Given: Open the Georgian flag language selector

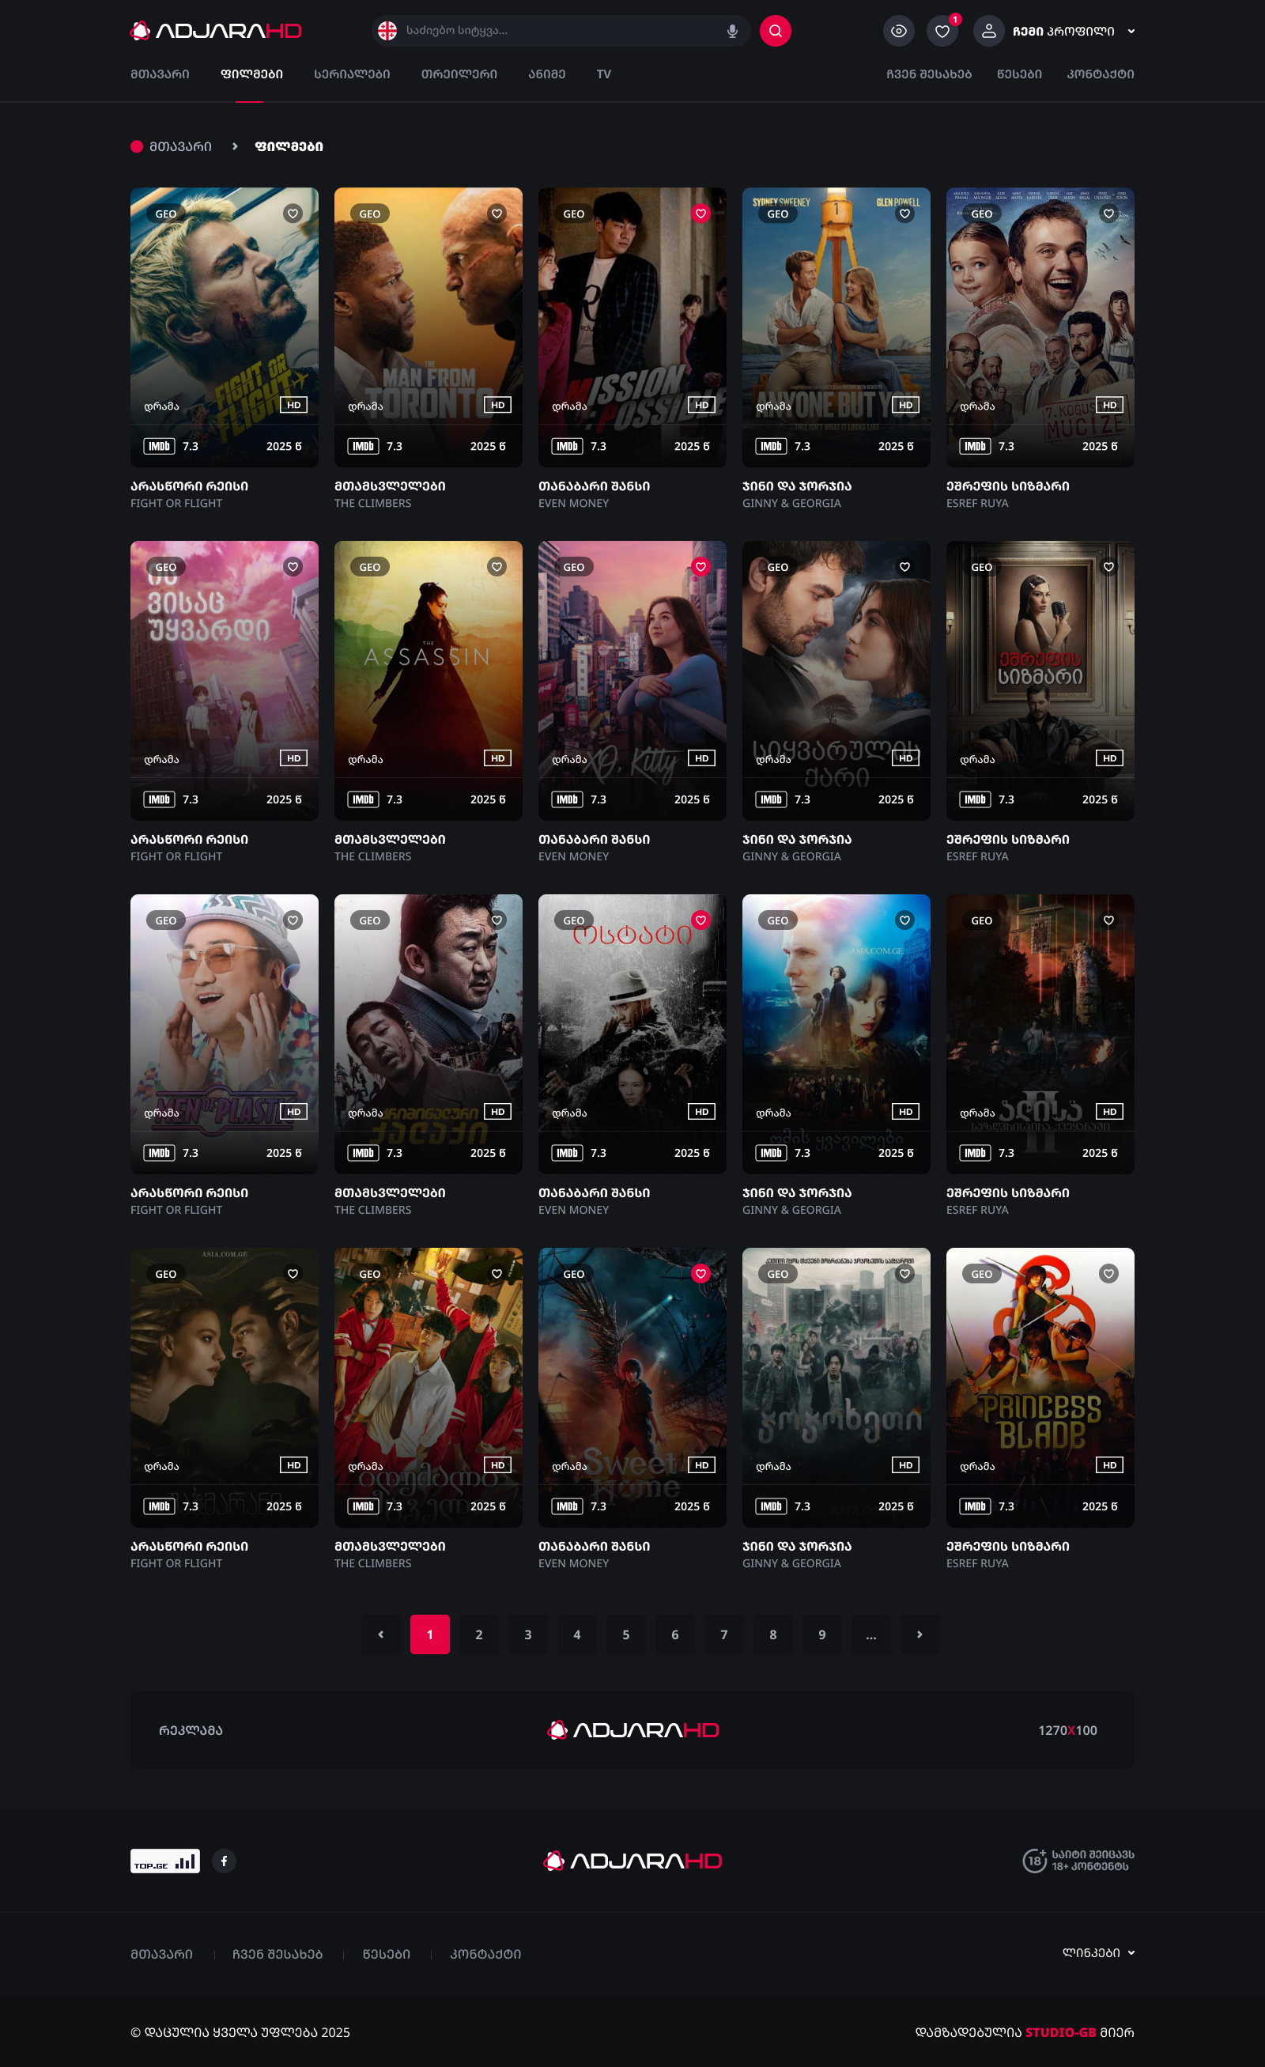Looking at the screenshot, I should click(x=387, y=31).
